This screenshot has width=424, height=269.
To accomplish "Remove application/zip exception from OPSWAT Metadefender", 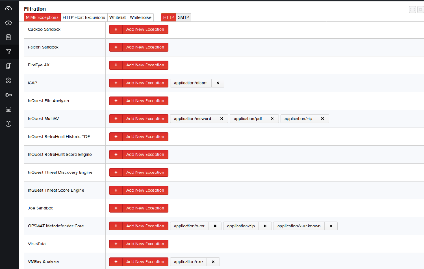I will pyautogui.click(x=265, y=226).
